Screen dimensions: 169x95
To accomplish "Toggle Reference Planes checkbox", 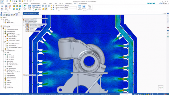I will point(25,23).
